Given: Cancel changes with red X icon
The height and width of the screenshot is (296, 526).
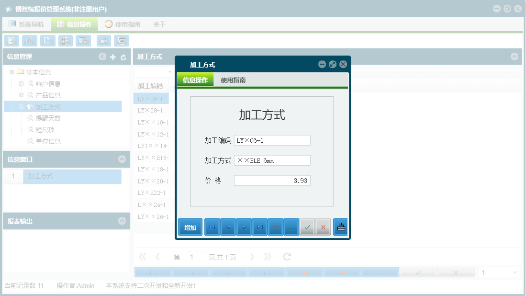Looking at the screenshot, I should point(323,227).
